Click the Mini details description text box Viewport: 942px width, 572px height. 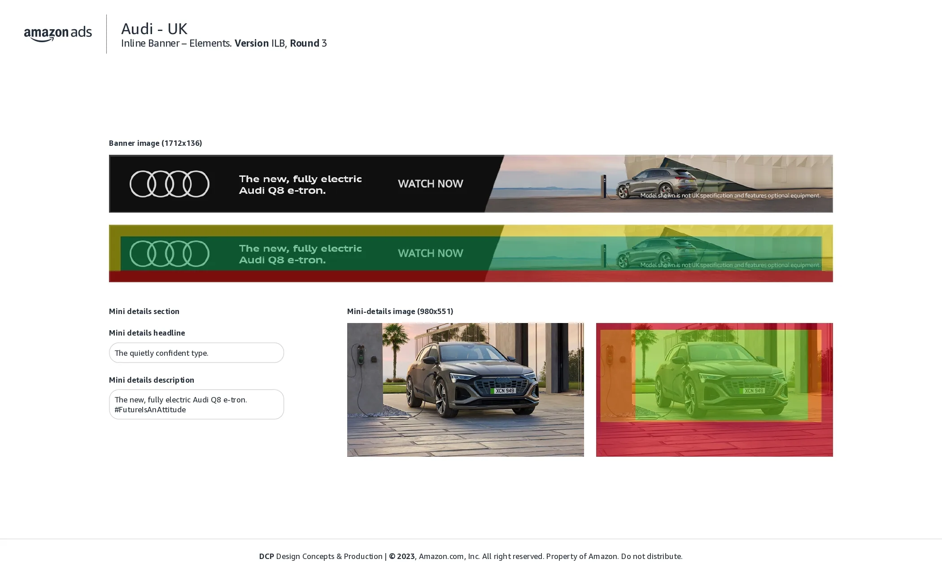click(x=196, y=404)
